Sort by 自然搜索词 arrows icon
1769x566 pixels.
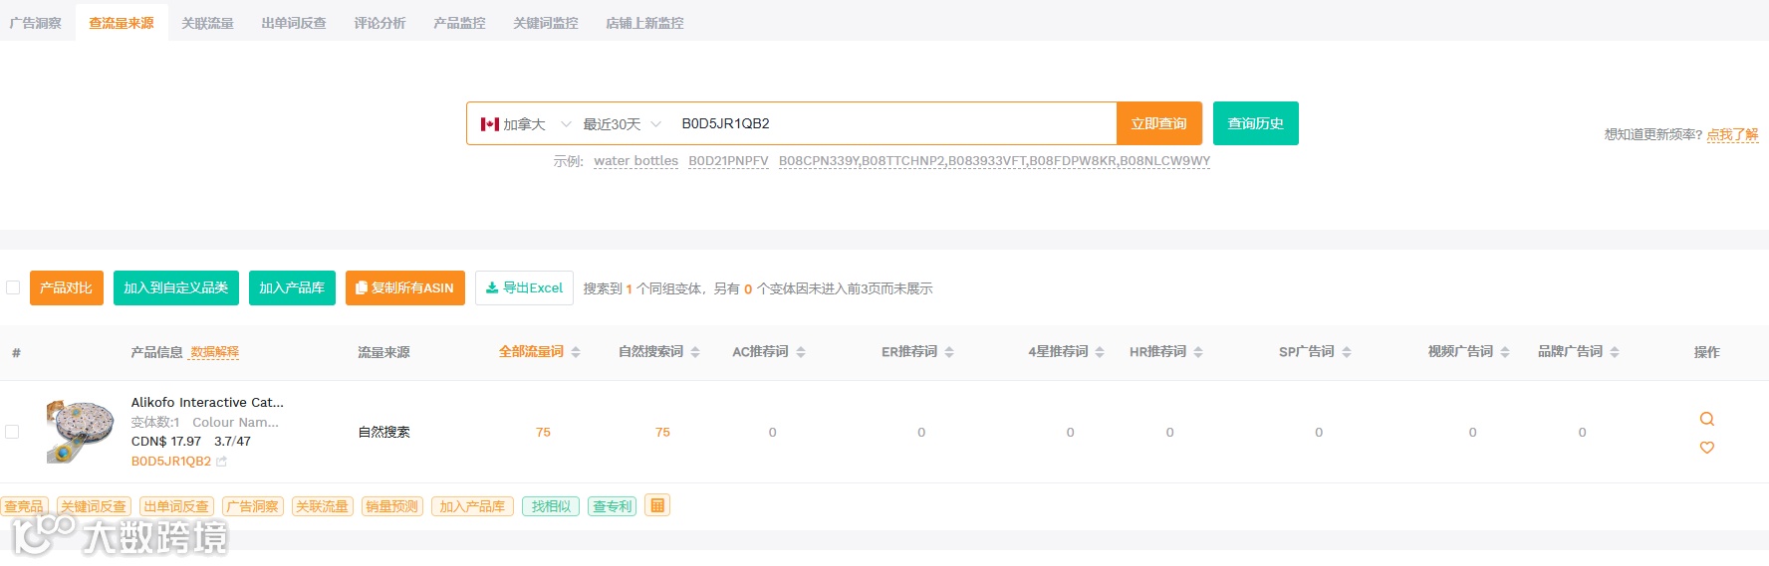[x=695, y=352]
